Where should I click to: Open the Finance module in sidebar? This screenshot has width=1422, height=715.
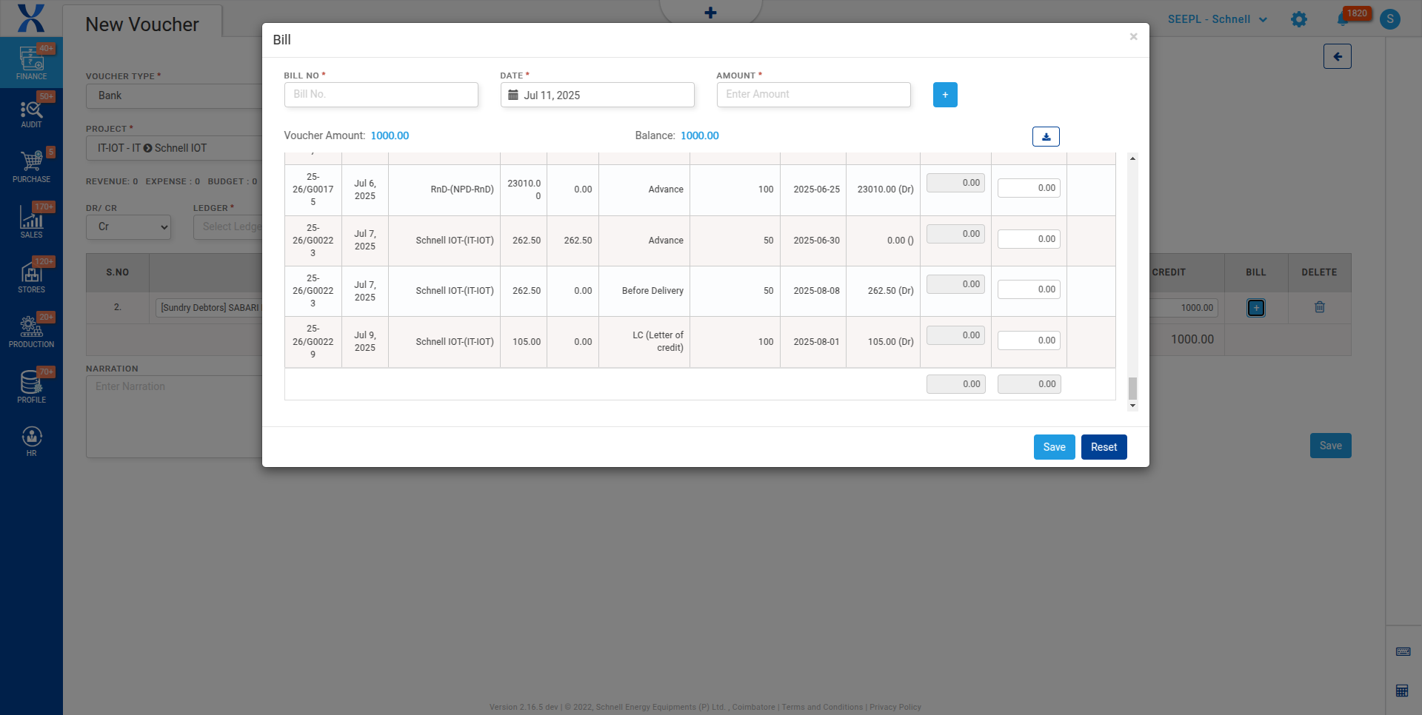[31, 62]
